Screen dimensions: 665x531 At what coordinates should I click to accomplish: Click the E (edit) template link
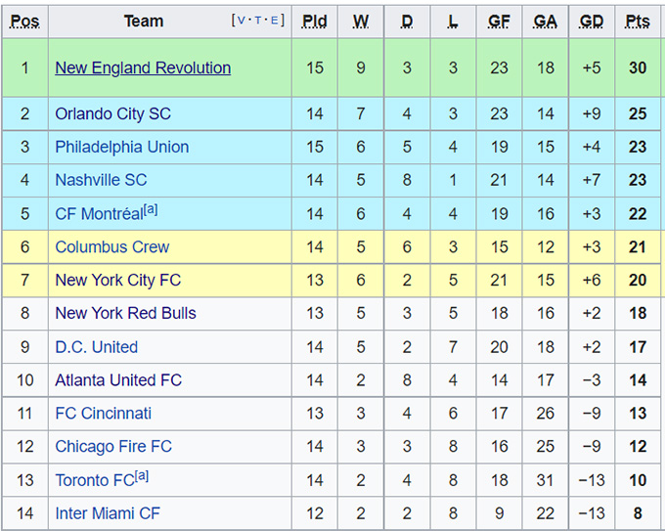pyautogui.click(x=276, y=21)
